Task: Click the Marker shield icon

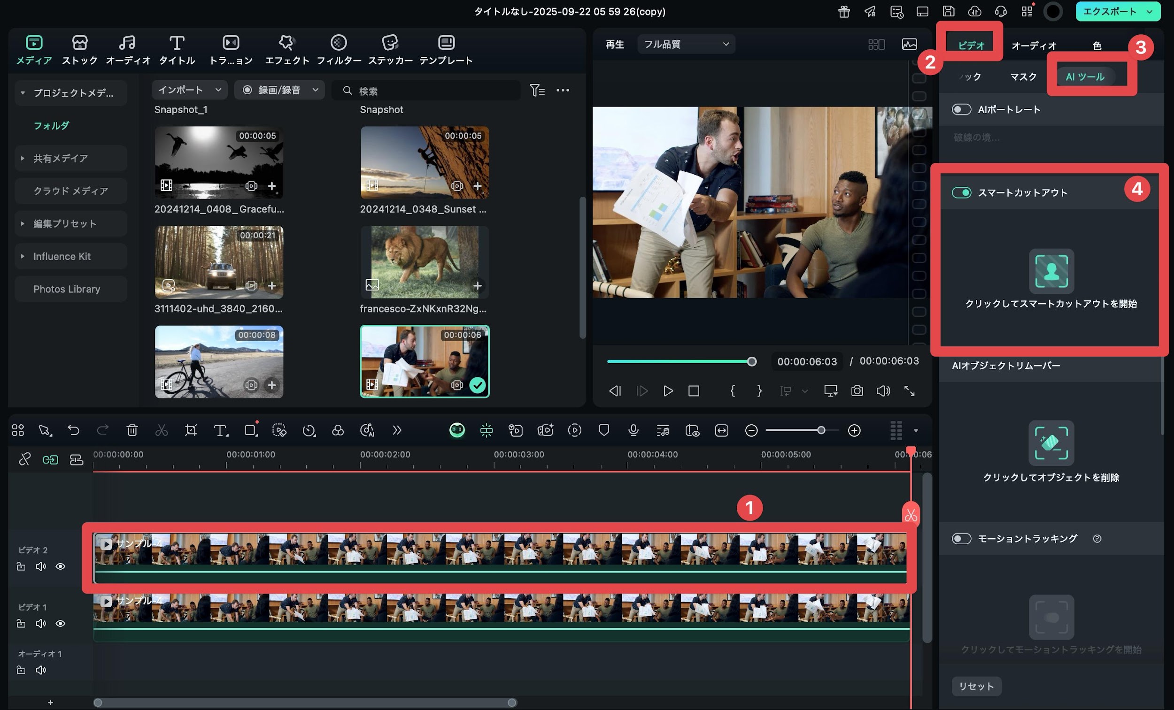Action: pyautogui.click(x=604, y=430)
